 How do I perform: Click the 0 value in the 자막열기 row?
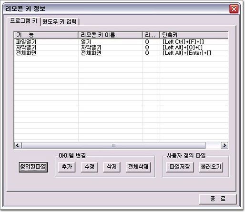147,47
